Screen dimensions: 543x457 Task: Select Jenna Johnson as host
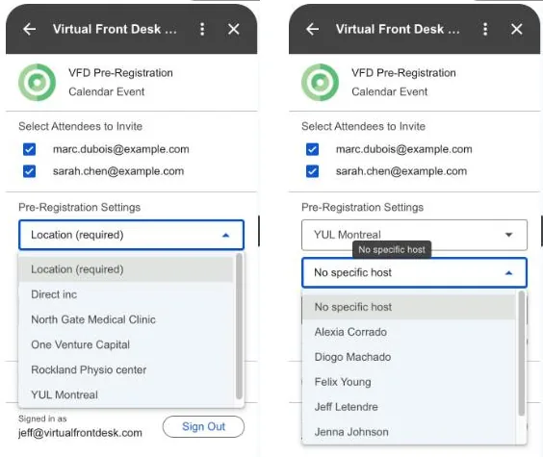409,432
